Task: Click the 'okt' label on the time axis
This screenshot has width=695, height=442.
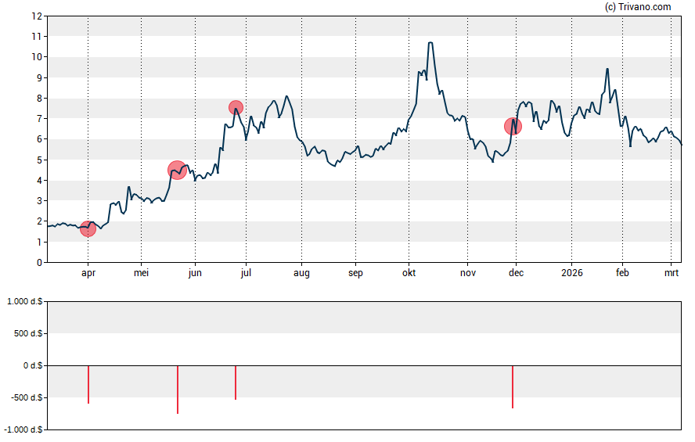Action: point(408,273)
